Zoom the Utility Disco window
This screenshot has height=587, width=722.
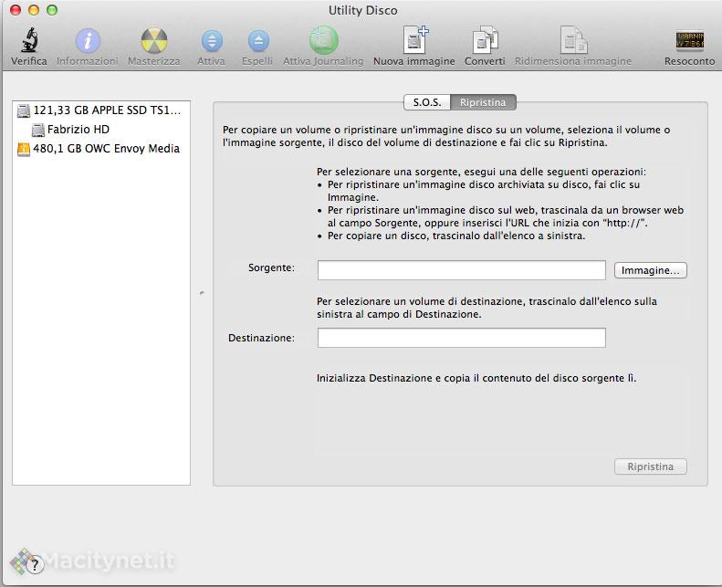pyautogui.click(x=52, y=10)
